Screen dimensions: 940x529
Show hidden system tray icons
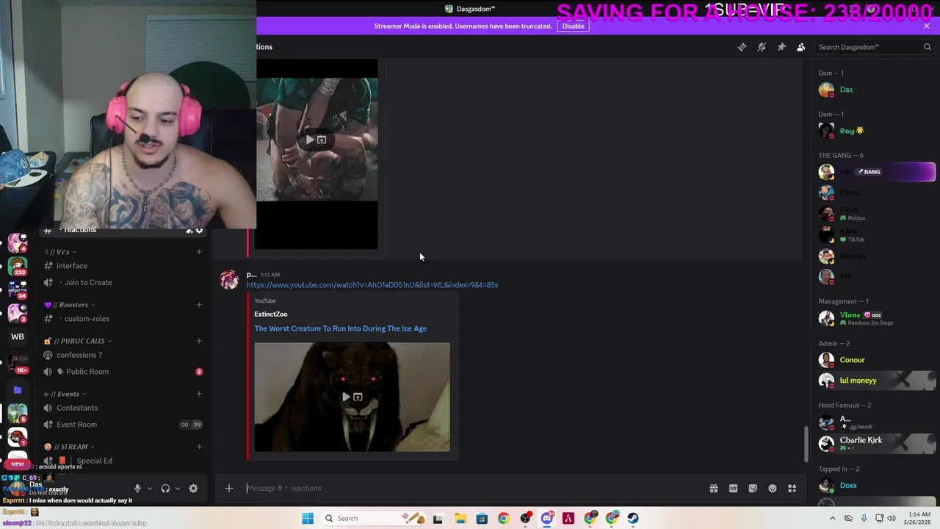(x=831, y=518)
